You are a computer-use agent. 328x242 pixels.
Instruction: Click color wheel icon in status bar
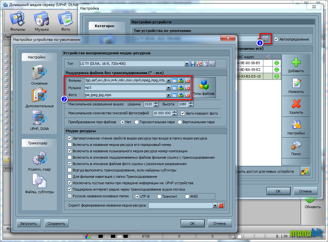(87, 236)
